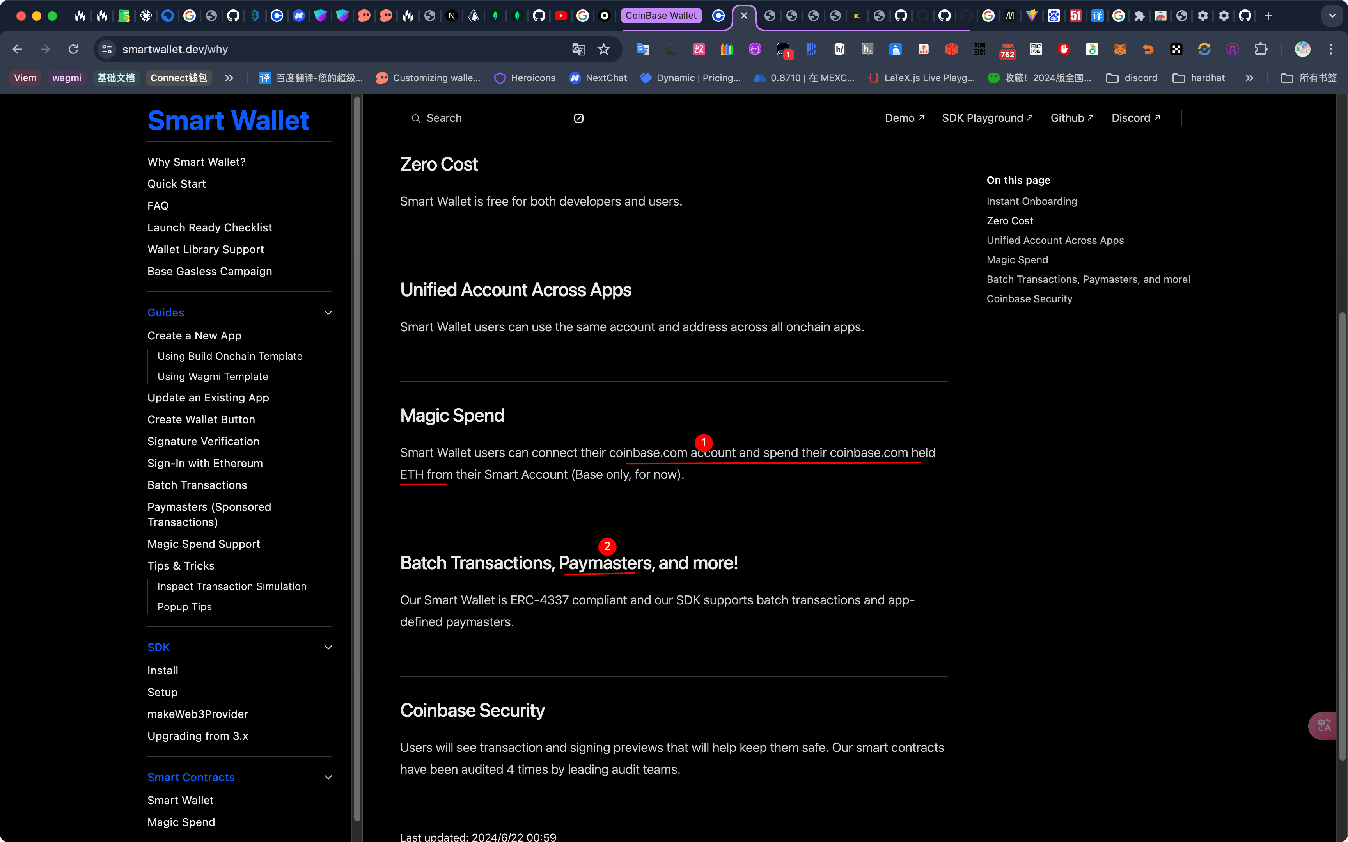The width and height of the screenshot is (1348, 842).
Task: Open the Chrome three-dot menu
Action: tap(1331, 49)
